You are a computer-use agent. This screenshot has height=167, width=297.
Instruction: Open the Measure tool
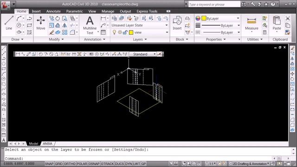pos(252,24)
